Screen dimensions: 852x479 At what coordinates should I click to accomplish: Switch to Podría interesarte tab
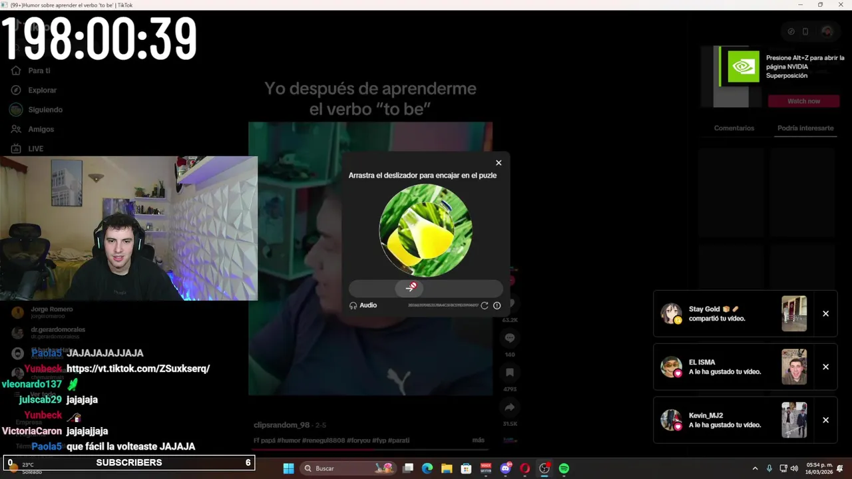805,128
